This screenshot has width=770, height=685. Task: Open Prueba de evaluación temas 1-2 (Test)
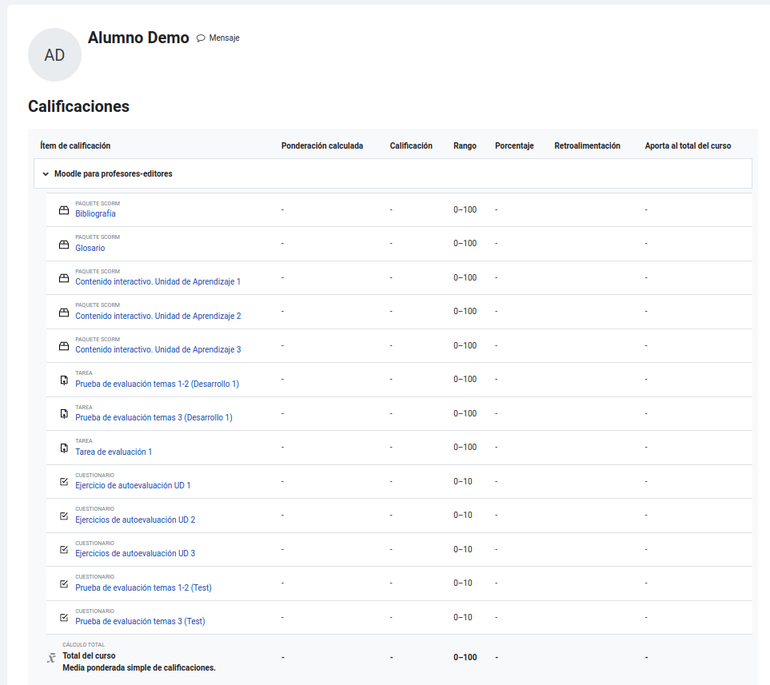(143, 587)
